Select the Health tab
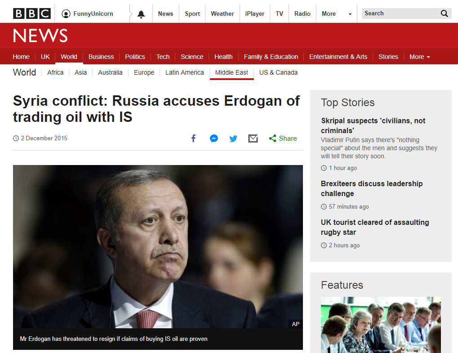Image resolution: width=458 pixels, height=353 pixels. 223,57
